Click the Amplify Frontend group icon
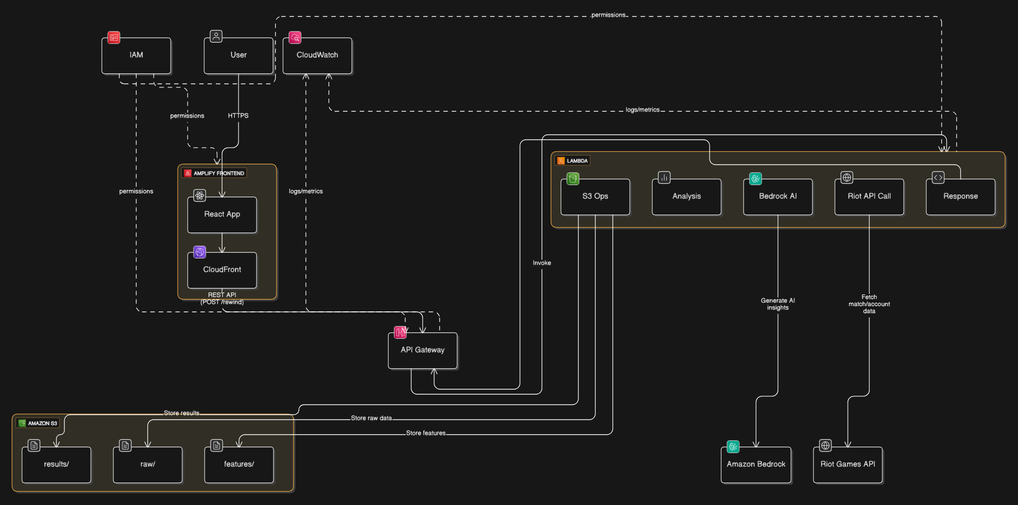1018x505 pixels. click(188, 173)
